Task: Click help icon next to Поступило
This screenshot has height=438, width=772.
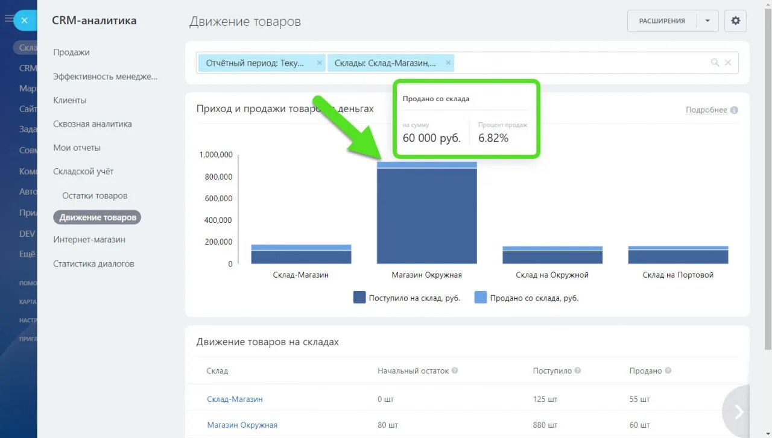Action: 577,371
